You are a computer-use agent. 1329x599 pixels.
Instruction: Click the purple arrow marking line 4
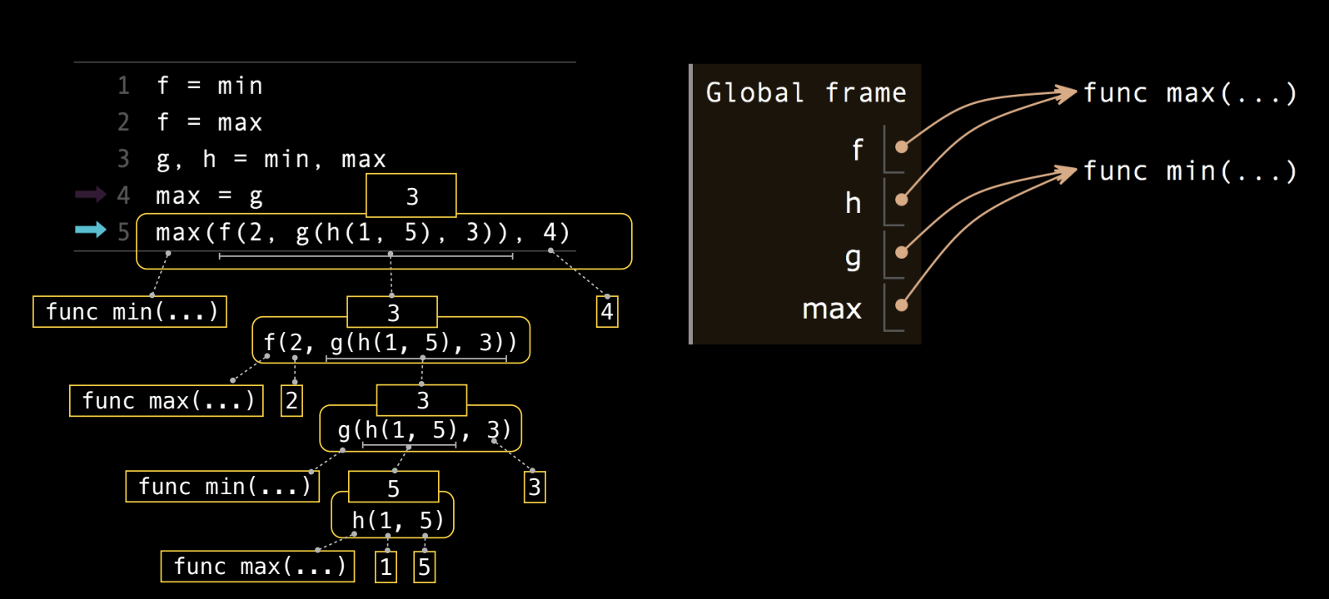pos(91,195)
